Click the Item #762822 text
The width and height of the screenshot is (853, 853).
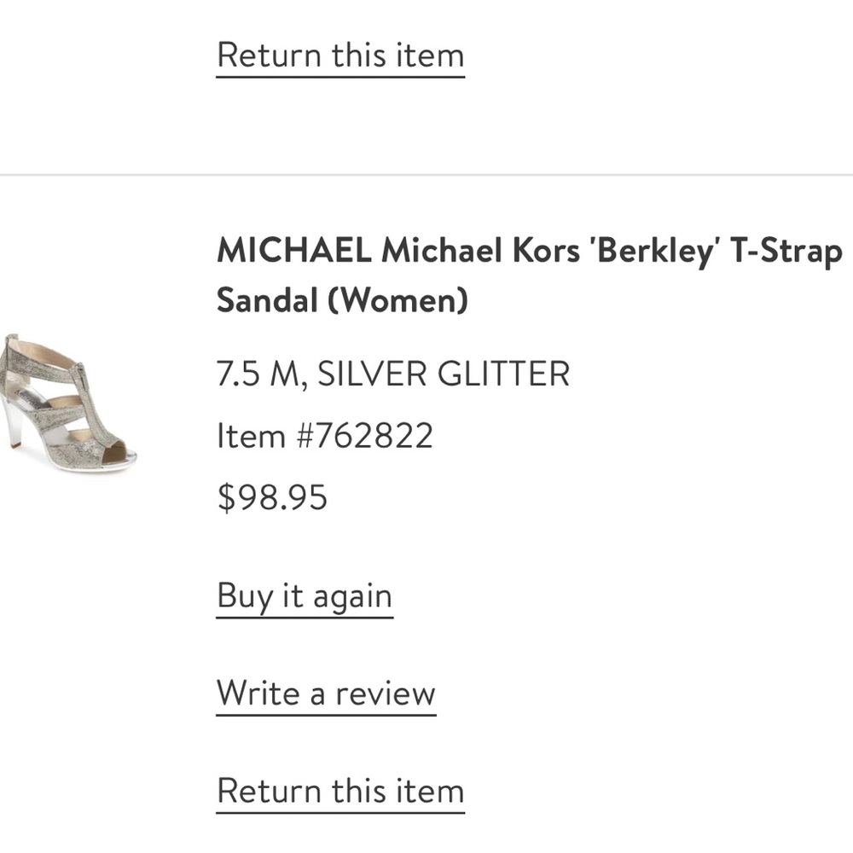pyautogui.click(x=325, y=436)
